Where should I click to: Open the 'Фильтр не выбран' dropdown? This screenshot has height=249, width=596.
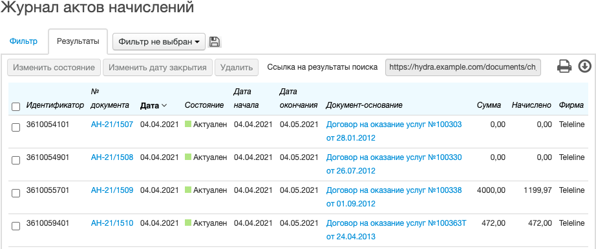click(x=159, y=42)
